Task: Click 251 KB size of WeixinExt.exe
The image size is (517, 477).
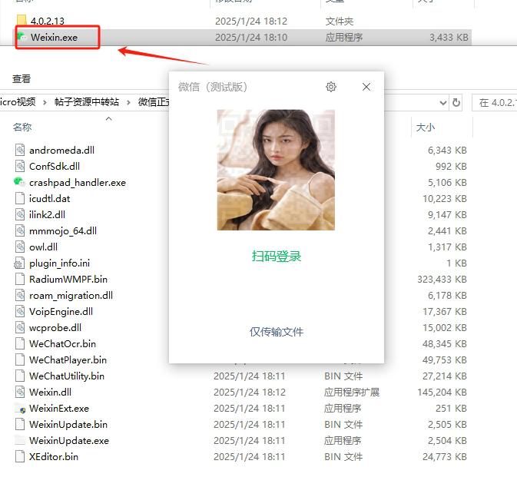Action: point(451,409)
